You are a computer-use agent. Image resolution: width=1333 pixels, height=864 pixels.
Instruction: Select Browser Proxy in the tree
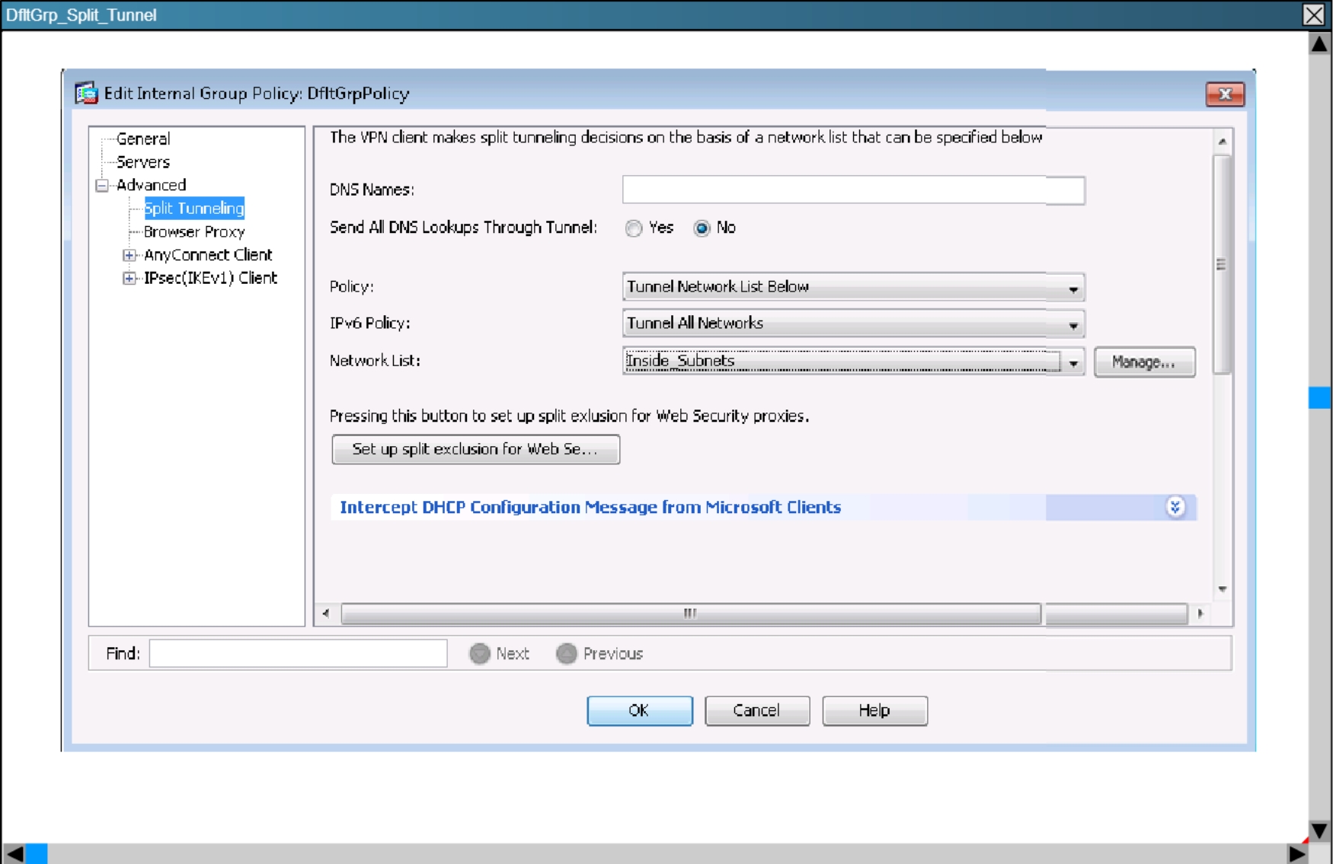tap(194, 232)
